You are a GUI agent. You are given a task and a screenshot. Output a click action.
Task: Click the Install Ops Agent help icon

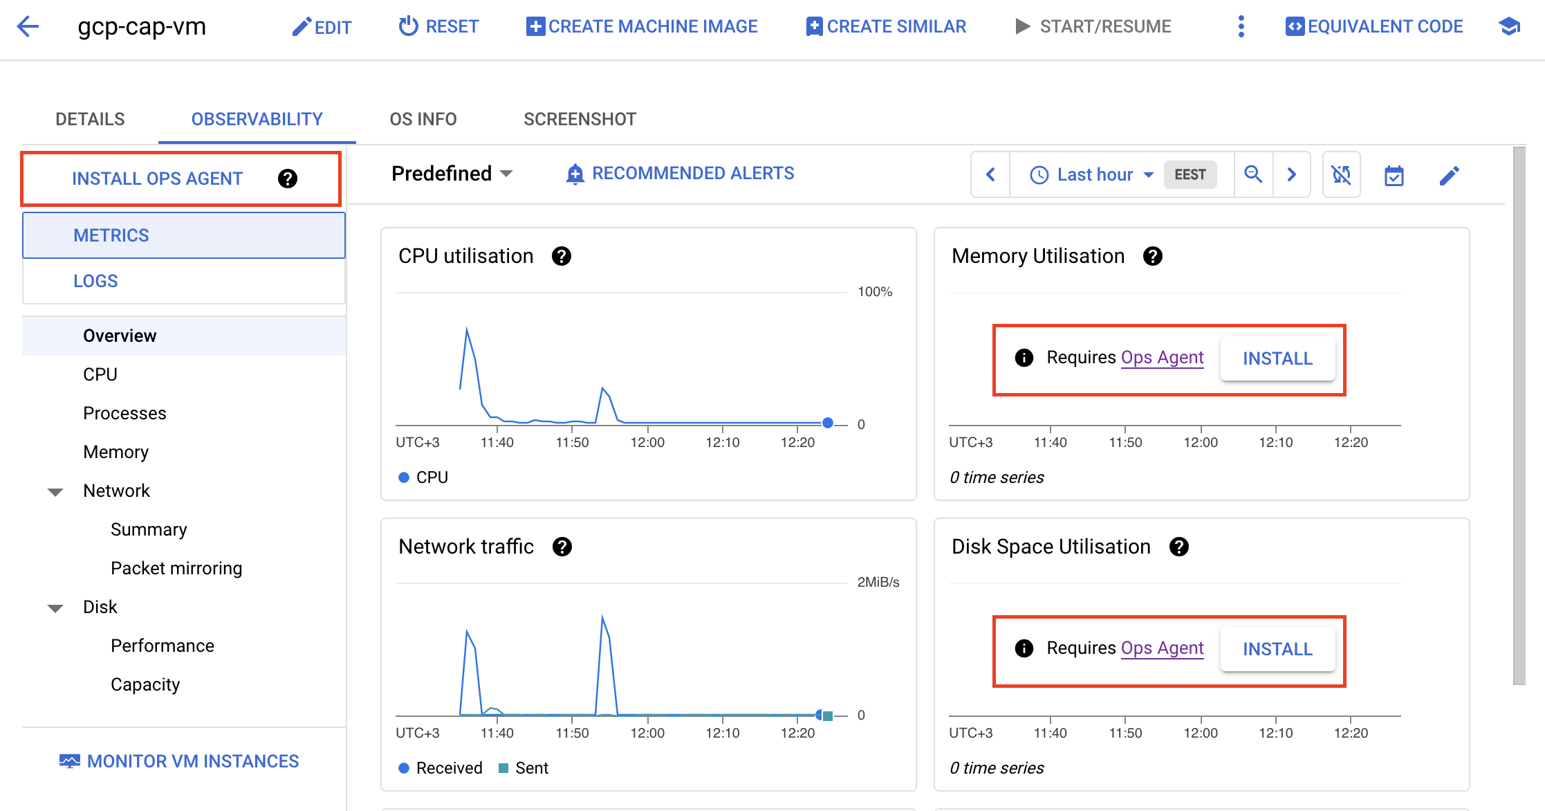287,179
